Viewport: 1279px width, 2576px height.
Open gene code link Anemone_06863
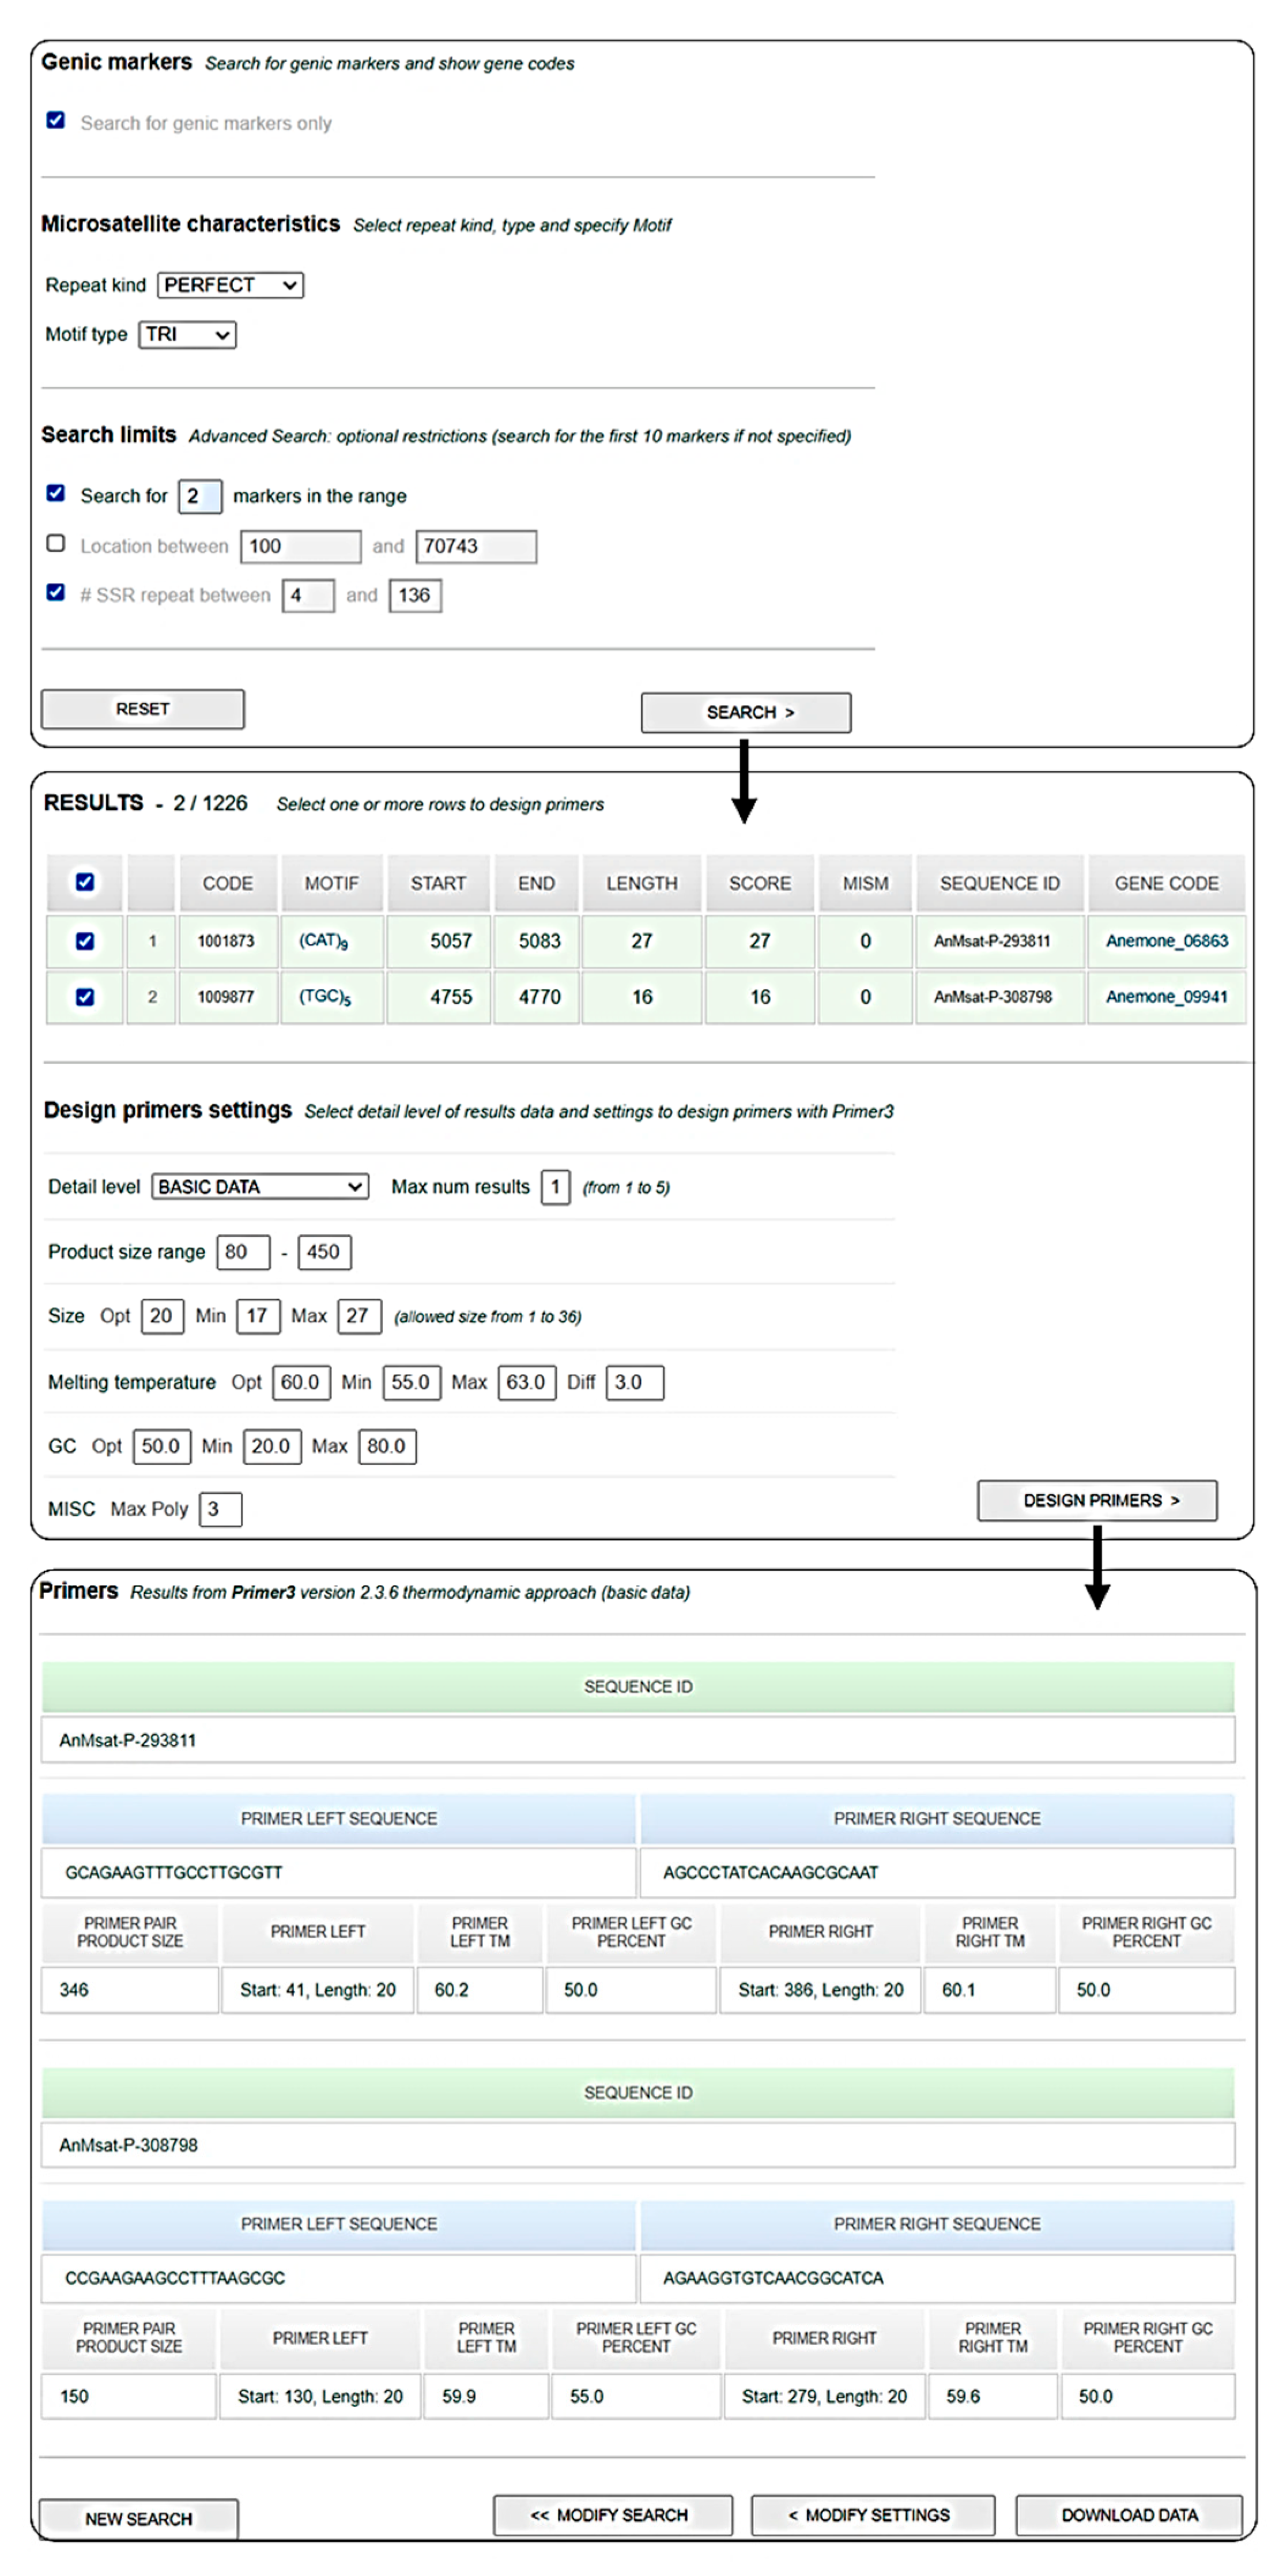click(1166, 941)
